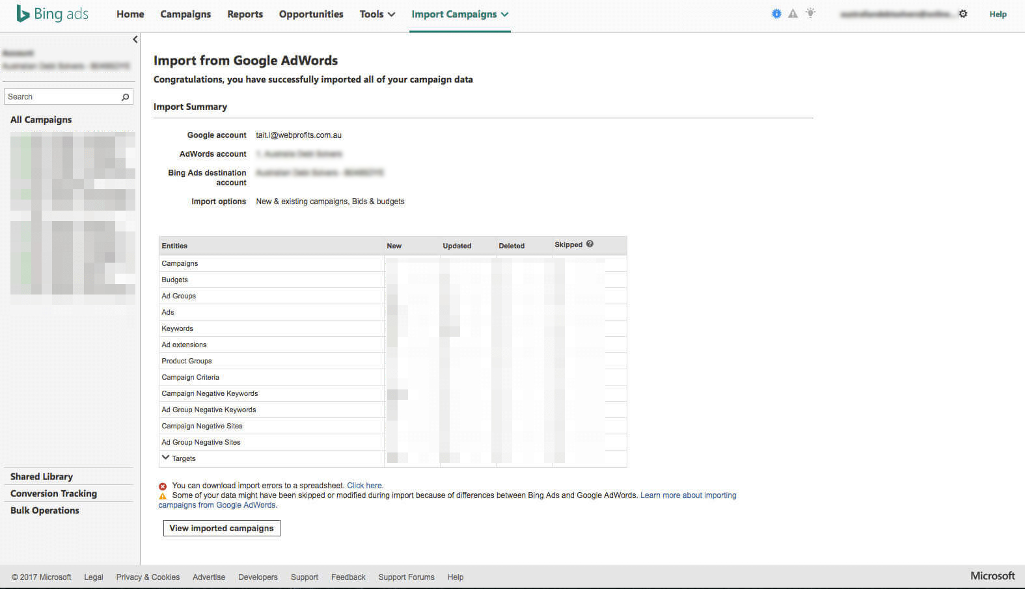Click the Support Forums footer link
Viewport: 1025px width, 589px height.
[406, 577]
